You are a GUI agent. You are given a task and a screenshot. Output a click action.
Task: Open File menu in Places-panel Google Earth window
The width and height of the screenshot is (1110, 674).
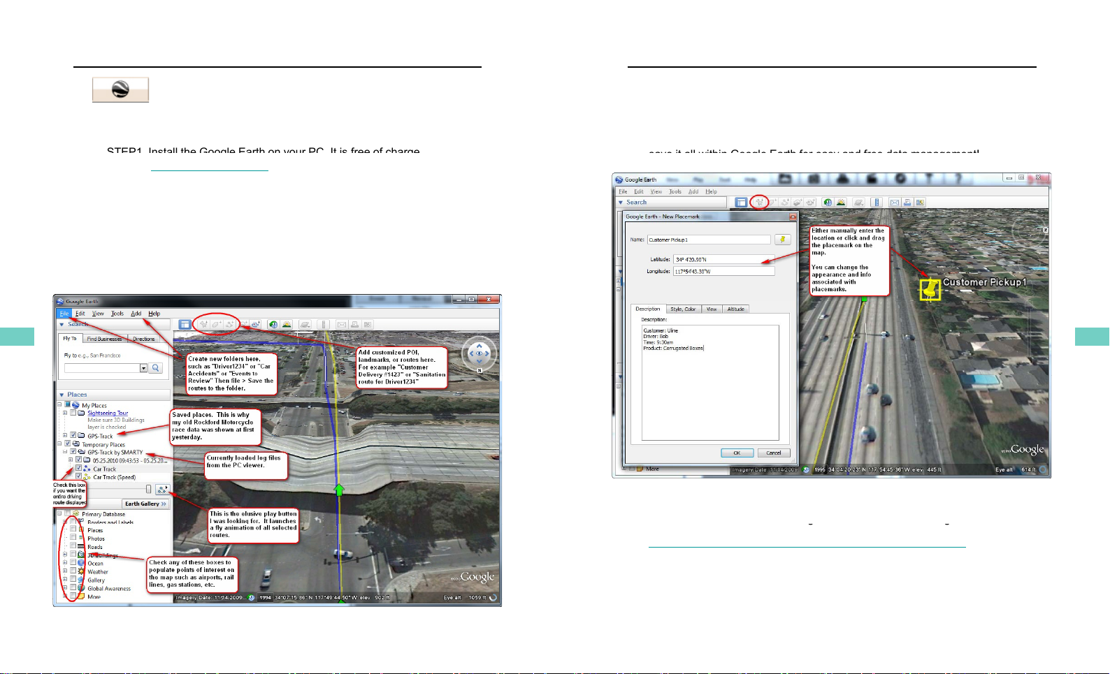point(64,314)
